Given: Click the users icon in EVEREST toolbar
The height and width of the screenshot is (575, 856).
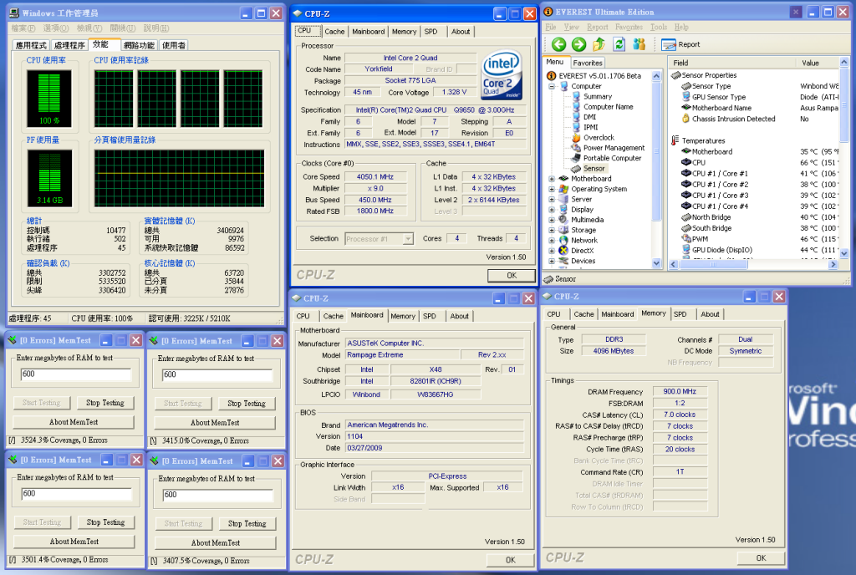Looking at the screenshot, I should point(639,44).
